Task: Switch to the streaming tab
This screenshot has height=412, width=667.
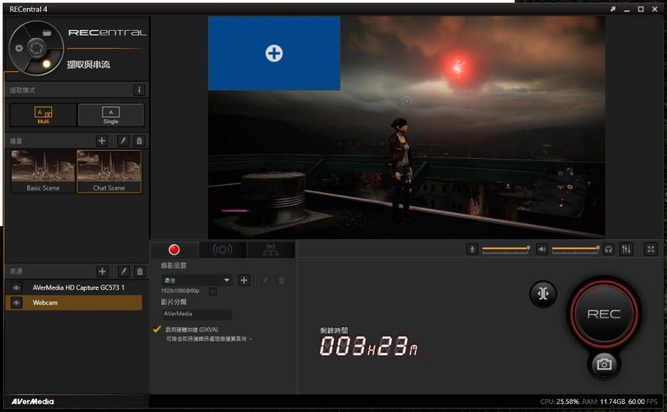Action: 222,250
